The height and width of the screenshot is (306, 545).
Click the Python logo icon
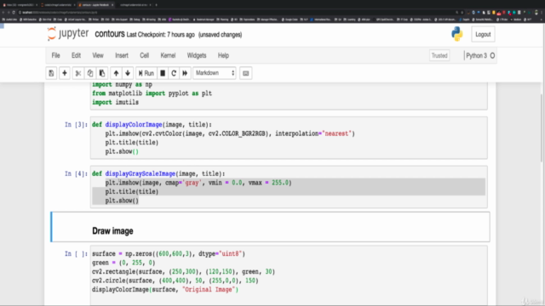tap(457, 34)
